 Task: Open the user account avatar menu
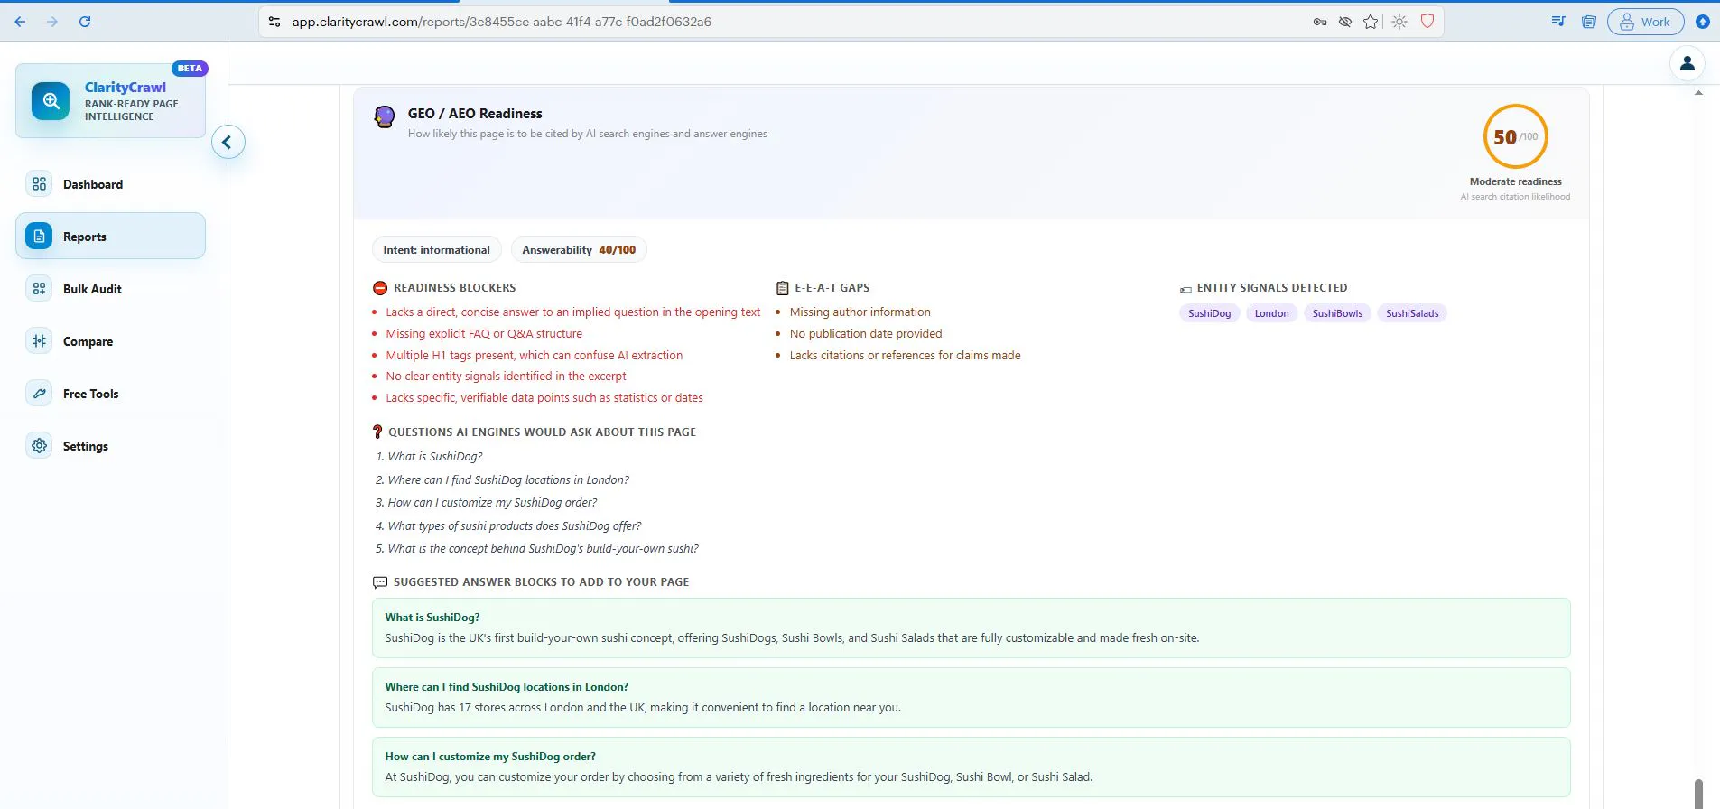tap(1687, 63)
